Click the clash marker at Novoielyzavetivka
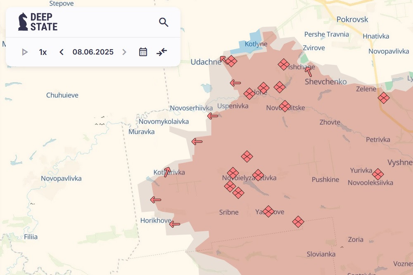413x275 pixels. tap(258, 175)
